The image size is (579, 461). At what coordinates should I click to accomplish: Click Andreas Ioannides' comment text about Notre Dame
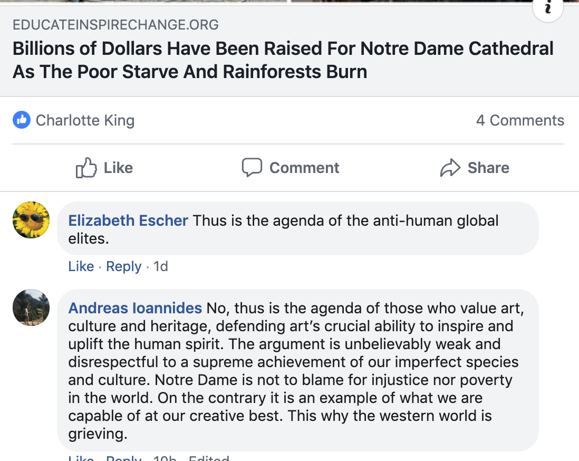pos(290,371)
